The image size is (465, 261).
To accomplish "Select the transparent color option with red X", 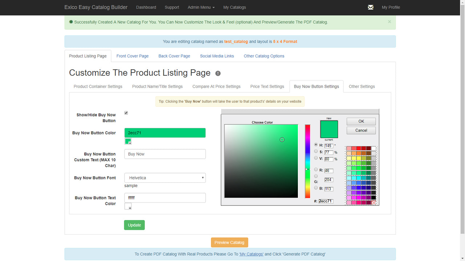I will pyautogui.click(x=374, y=202).
